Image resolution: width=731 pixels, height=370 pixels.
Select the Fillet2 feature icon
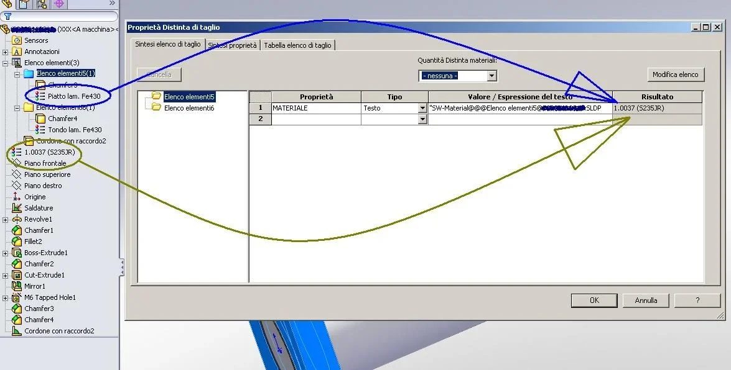[17, 241]
